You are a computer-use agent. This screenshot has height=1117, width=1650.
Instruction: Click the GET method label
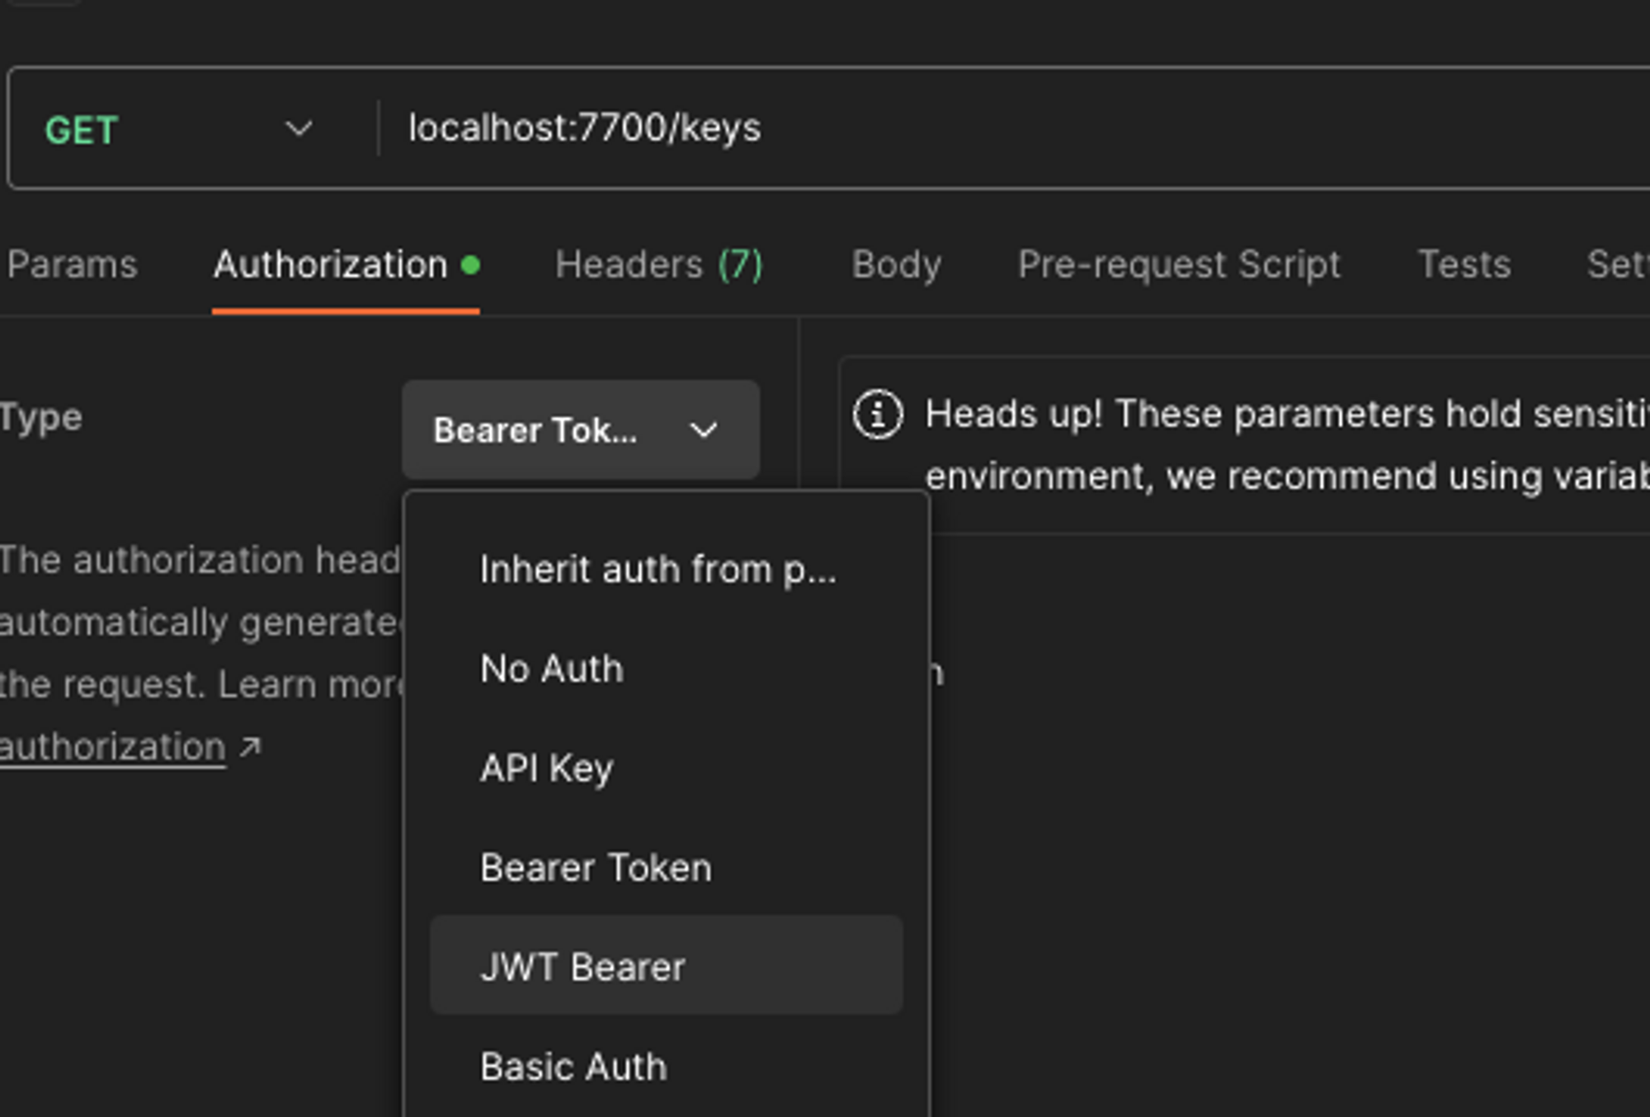click(82, 130)
